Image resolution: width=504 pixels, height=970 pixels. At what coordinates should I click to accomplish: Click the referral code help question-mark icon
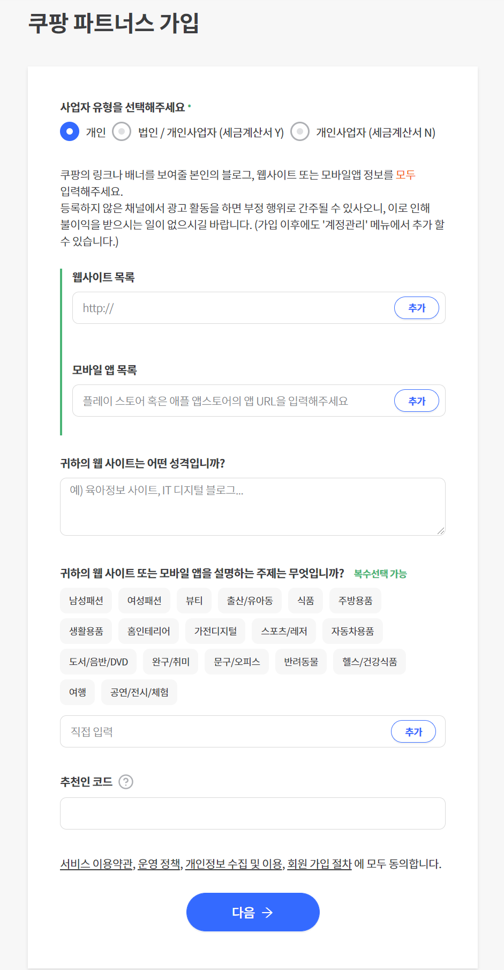pyautogui.click(x=126, y=782)
